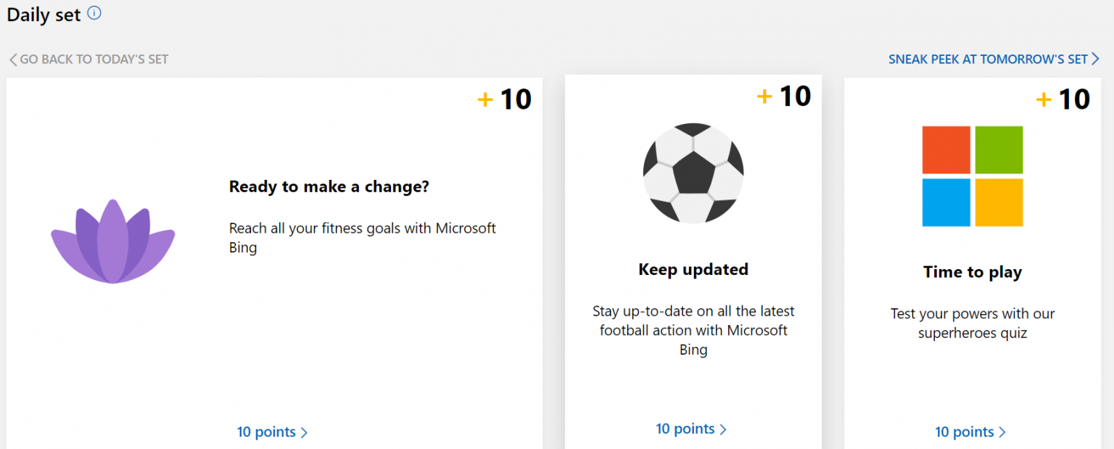1114x449 pixels.
Task: Click the left chevron before Go back to today's set
Action: [12, 59]
